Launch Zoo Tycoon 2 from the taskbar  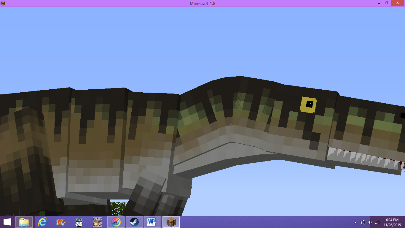(x=97, y=222)
